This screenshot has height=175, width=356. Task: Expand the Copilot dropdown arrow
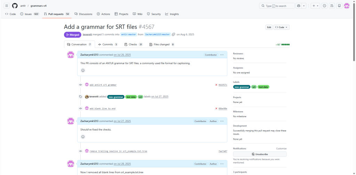304,6
